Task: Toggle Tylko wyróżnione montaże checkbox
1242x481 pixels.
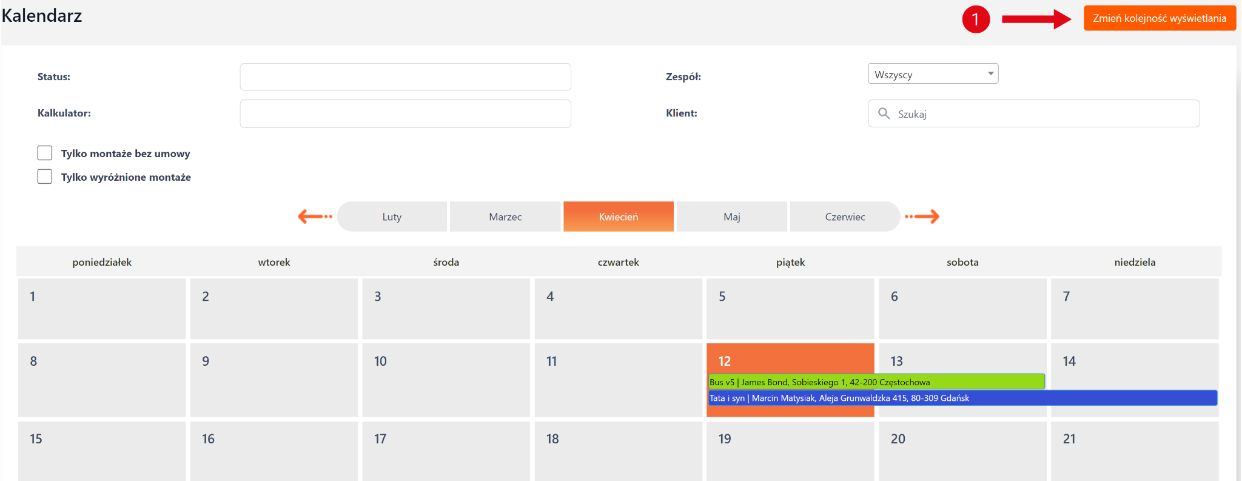Action: tap(45, 177)
